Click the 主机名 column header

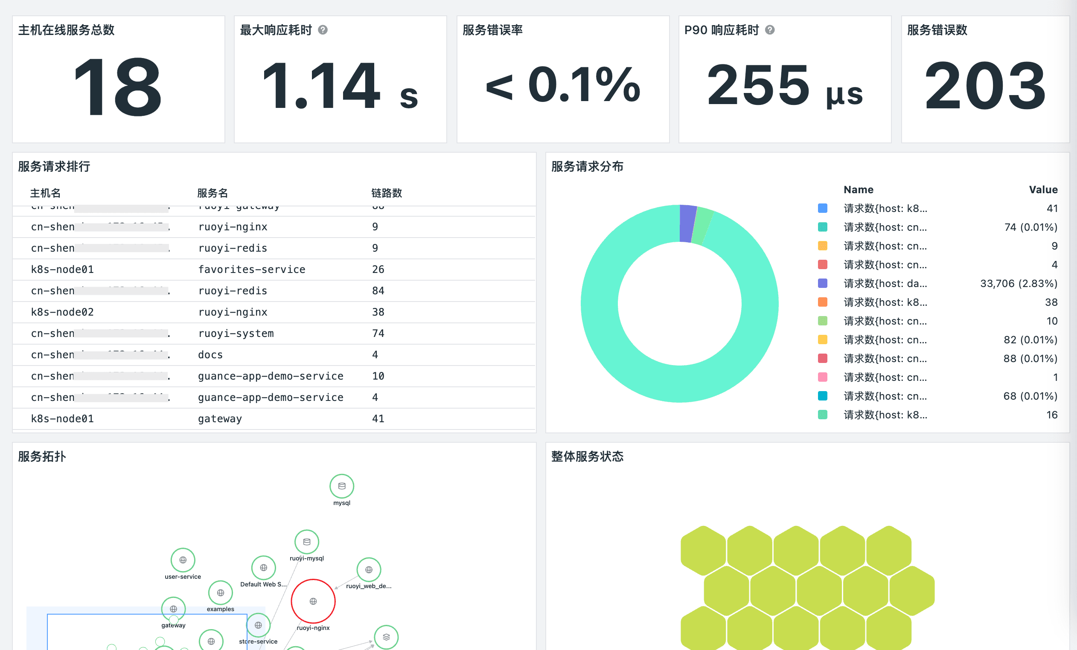[46, 193]
